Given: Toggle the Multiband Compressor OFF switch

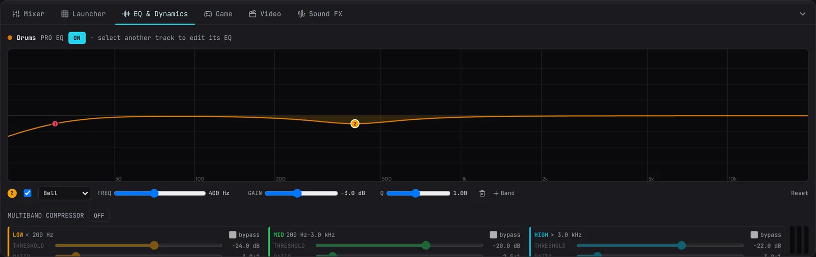Looking at the screenshot, I should tap(99, 216).
